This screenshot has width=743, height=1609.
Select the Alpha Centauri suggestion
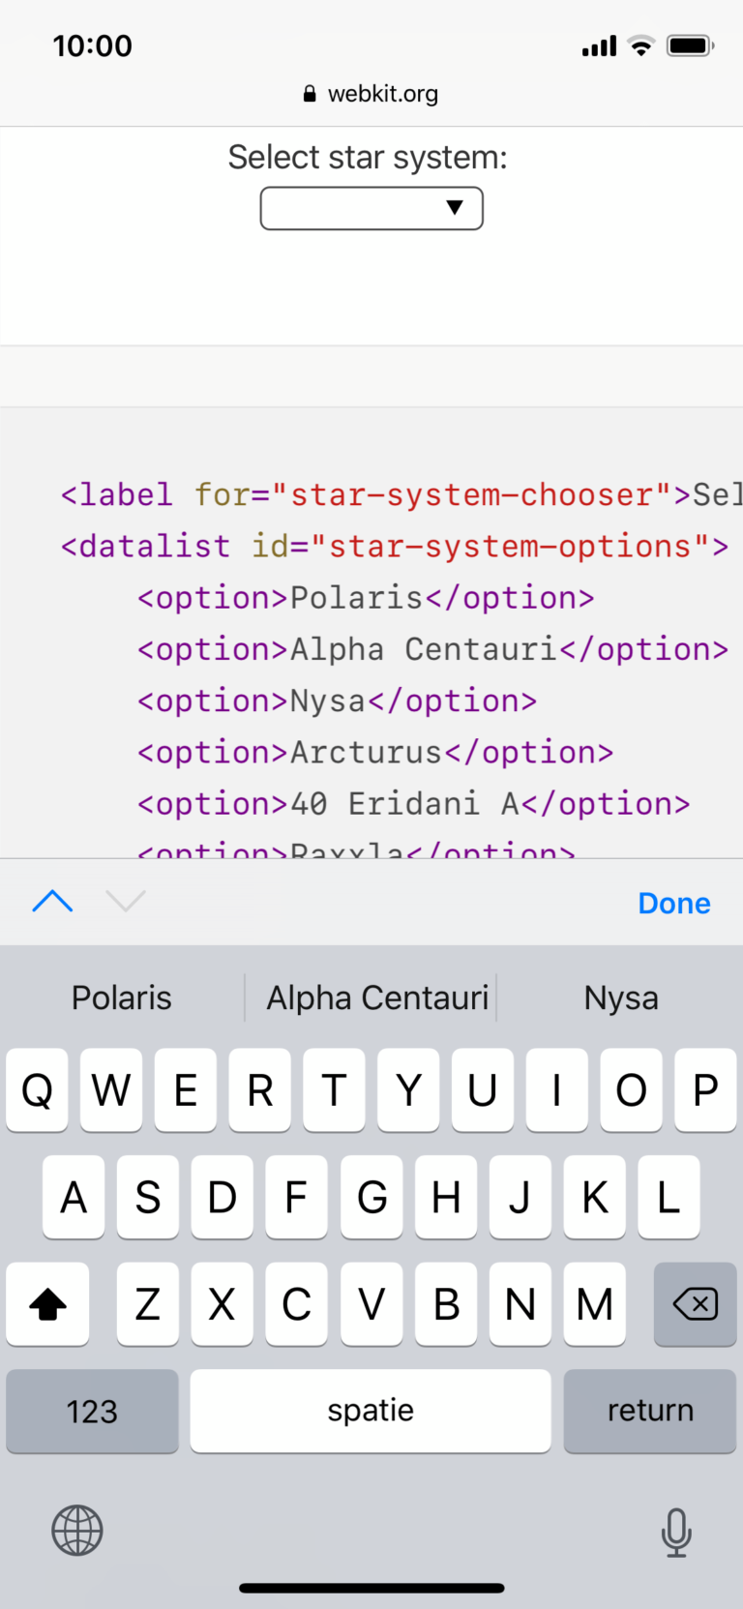[376, 997]
